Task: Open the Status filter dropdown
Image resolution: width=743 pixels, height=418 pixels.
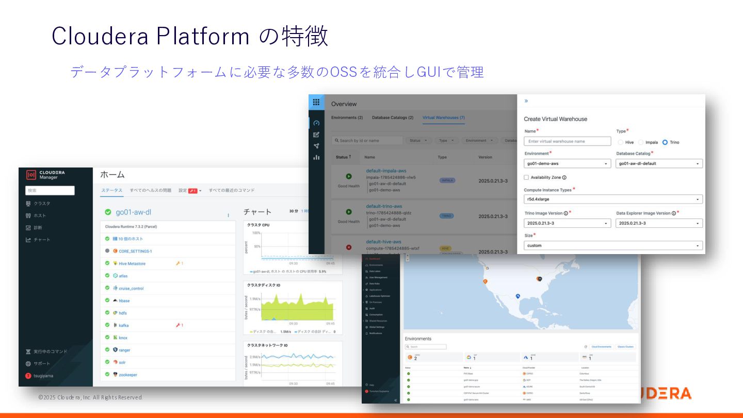Action: click(x=418, y=140)
